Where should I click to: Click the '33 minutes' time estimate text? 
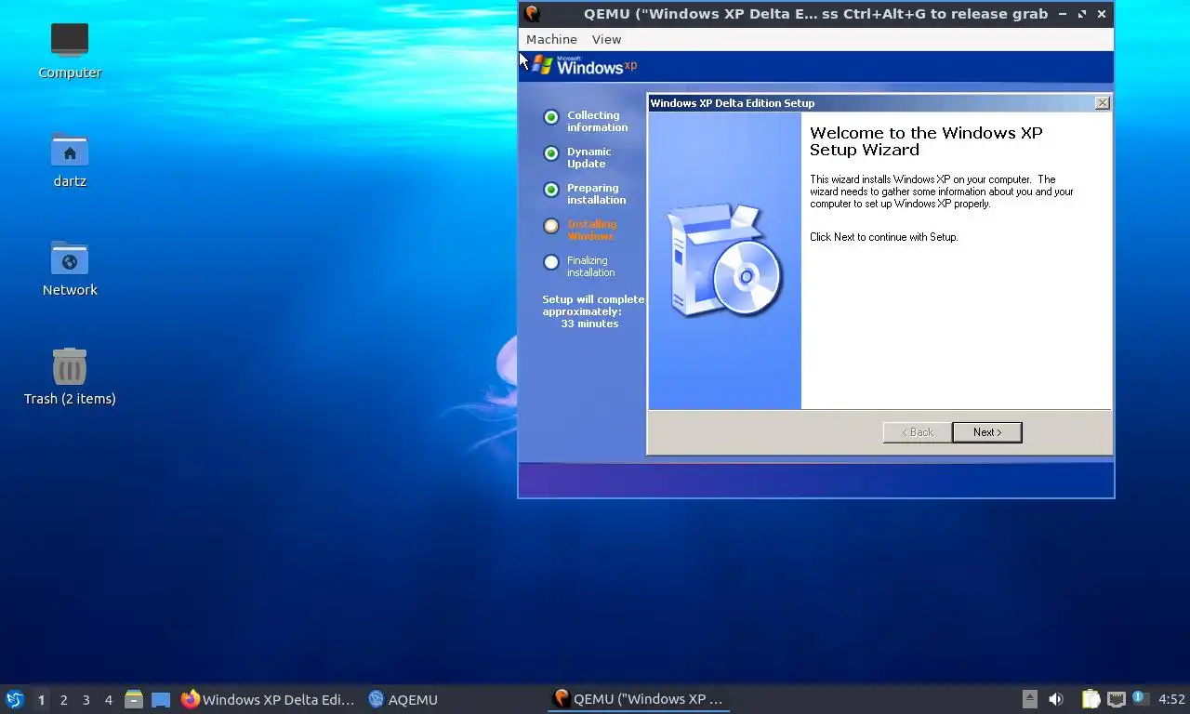tap(589, 324)
